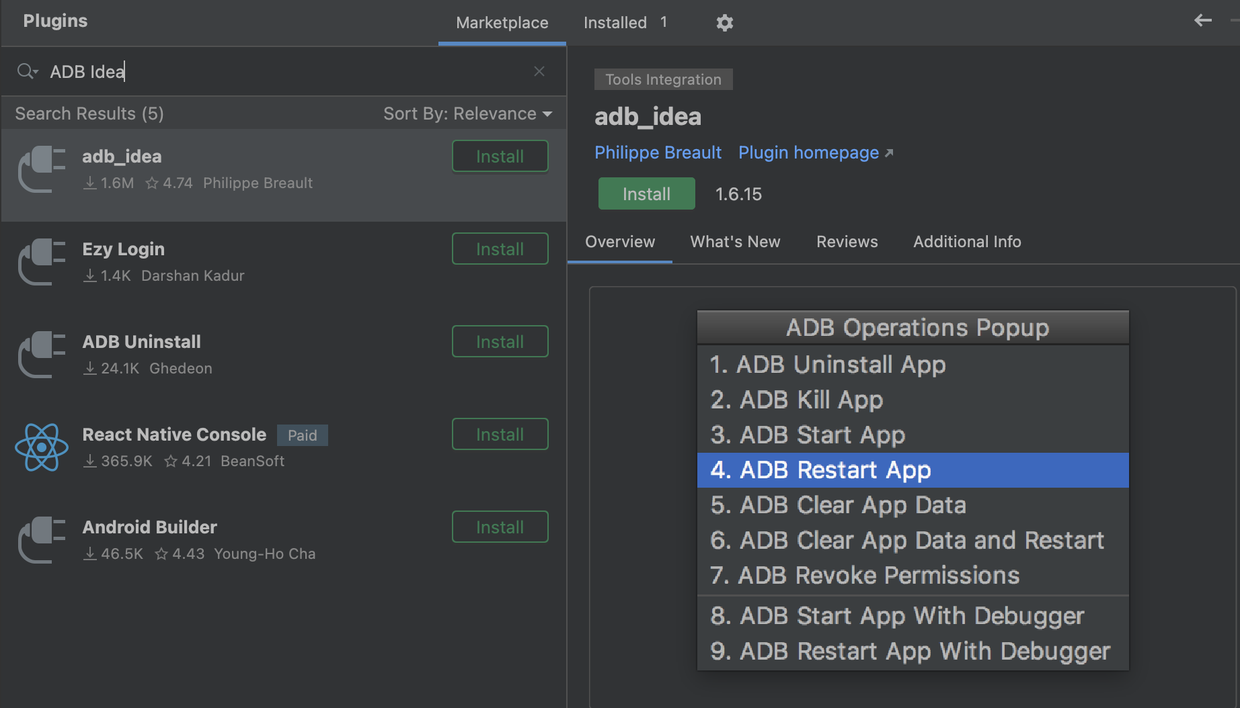Click the back arrow icon
This screenshot has width=1240, height=708.
pos(1203,20)
